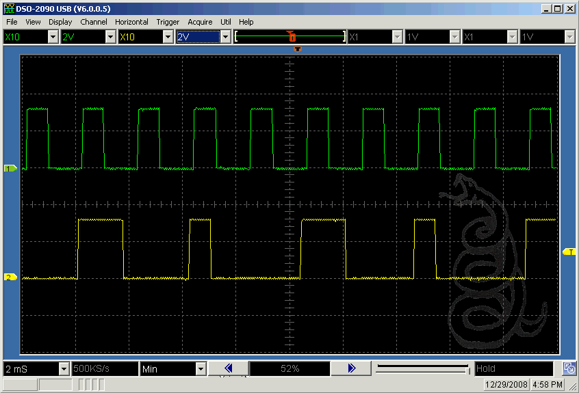579x393 pixels.
Task: Click the blue icon in bottom-right corner
Action: [x=569, y=369]
